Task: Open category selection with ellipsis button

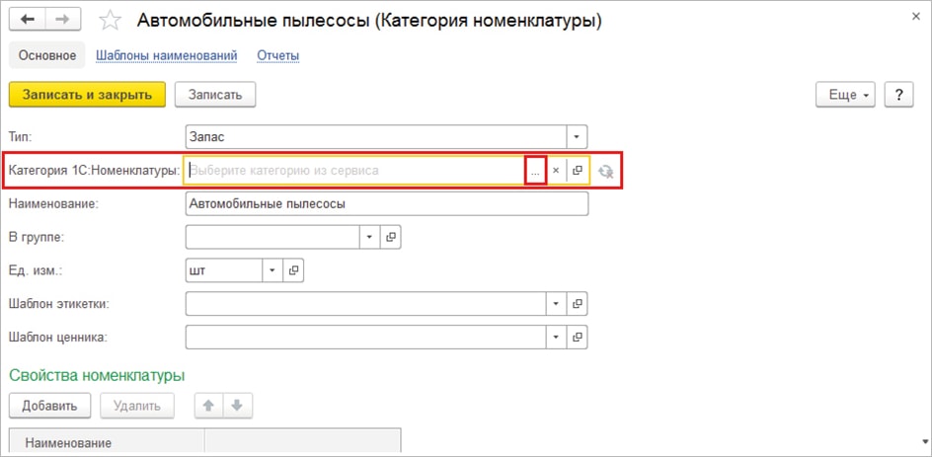Action: tap(535, 171)
